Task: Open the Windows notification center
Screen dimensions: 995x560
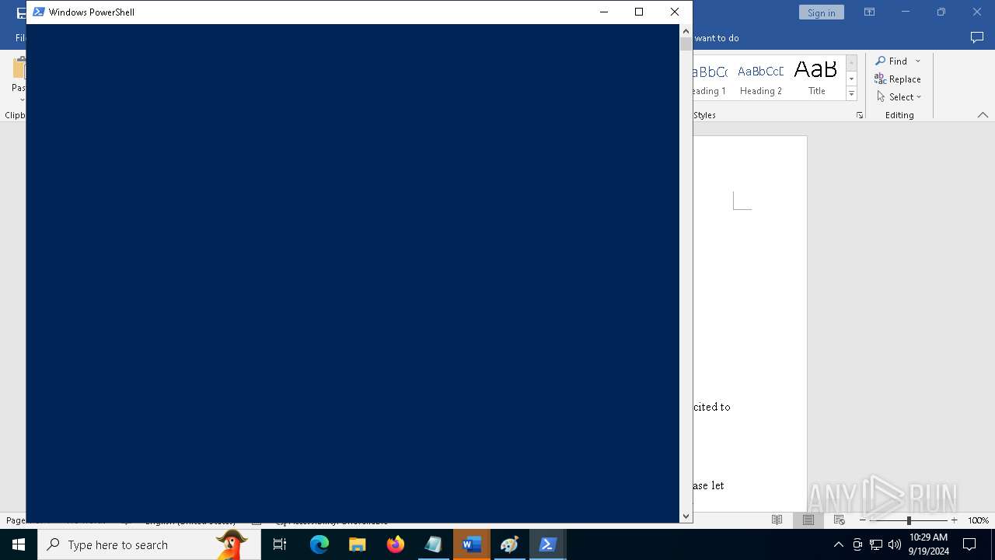Action: coord(969,544)
